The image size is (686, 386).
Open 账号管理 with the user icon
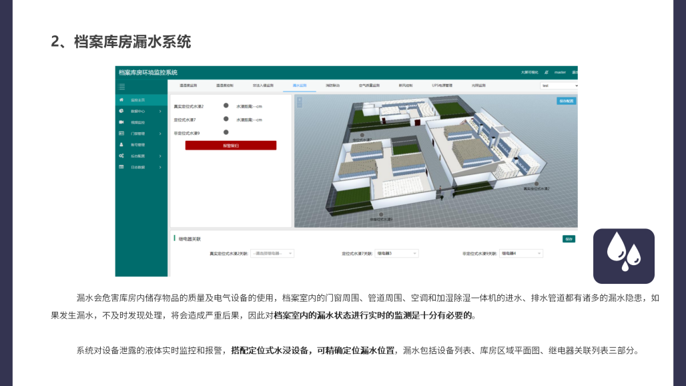[120, 144]
